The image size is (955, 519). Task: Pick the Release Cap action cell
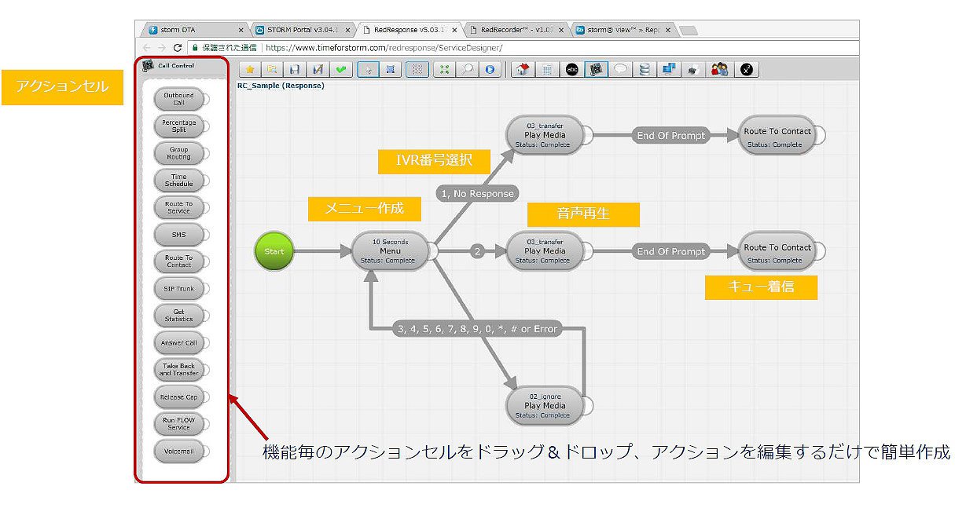pyautogui.click(x=178, y=397)
